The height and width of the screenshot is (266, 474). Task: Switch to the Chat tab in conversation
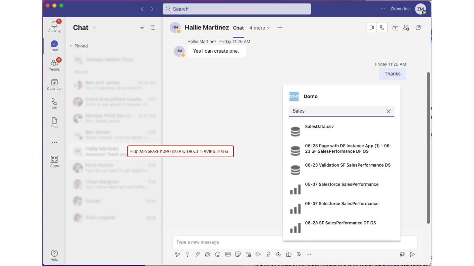pos(238,28)
